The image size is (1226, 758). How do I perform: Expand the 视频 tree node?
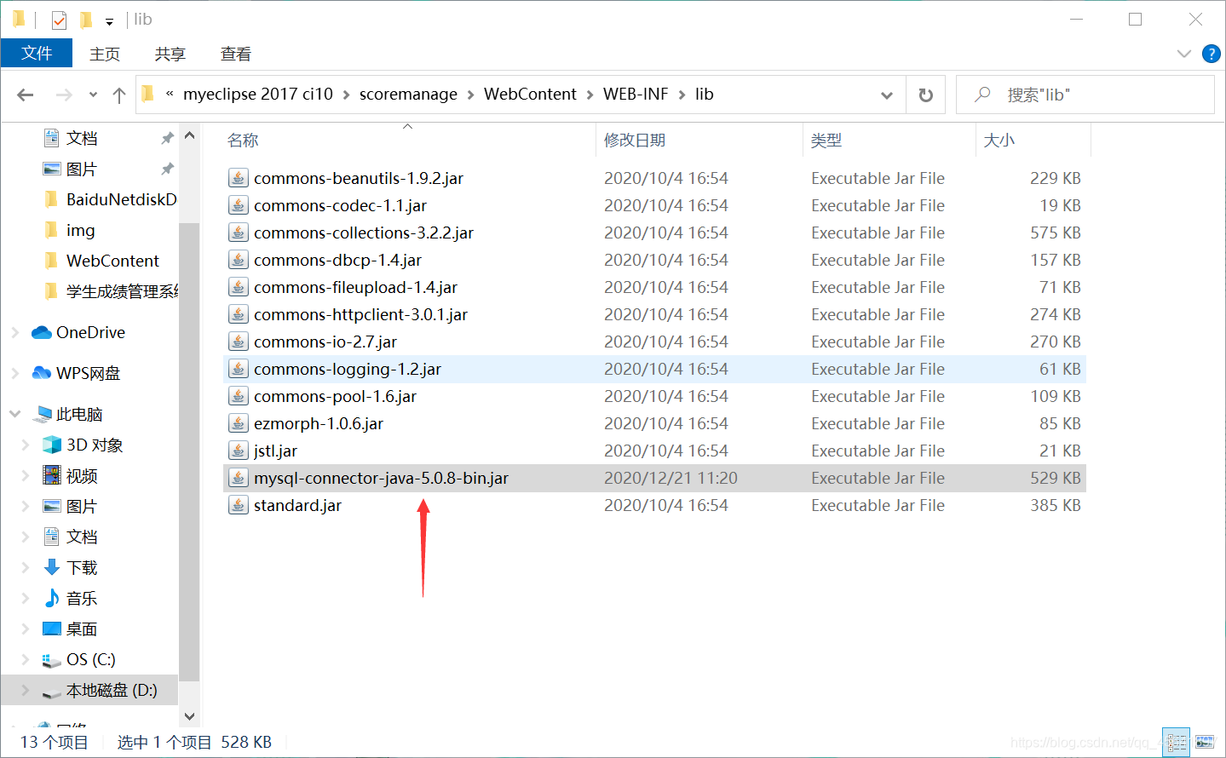coord(26,475)
